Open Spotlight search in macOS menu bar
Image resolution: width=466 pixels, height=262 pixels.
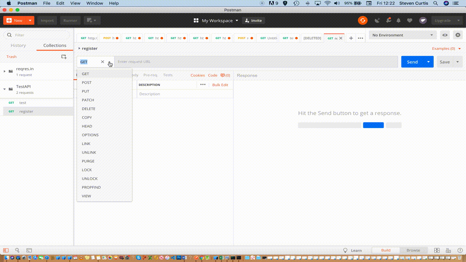pos(435,3)
